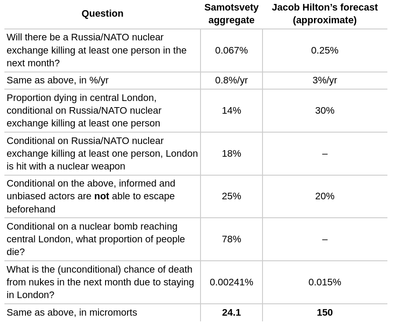Click the 3%/yr cell
The image size is (394, 324).
[325, 80]
